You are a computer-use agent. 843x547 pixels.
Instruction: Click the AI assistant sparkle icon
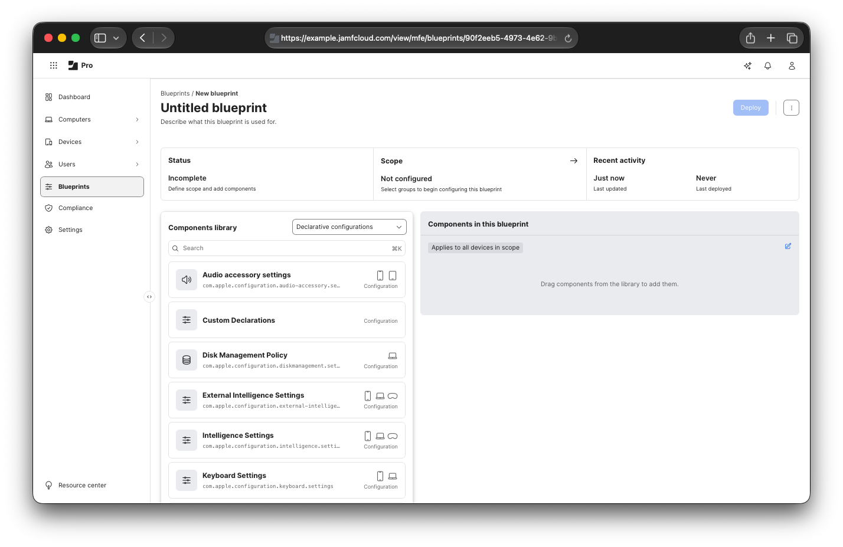pyautogui.click(x=747, y=65)
